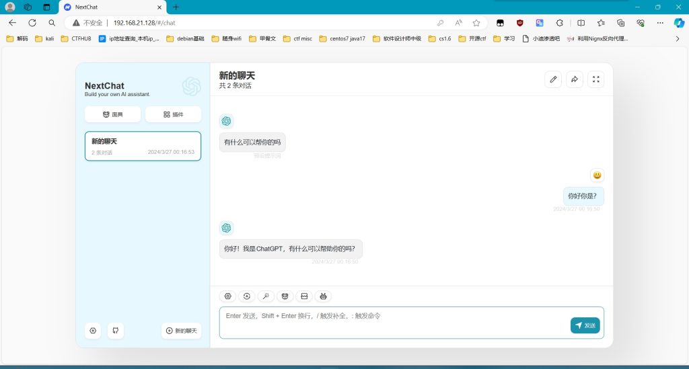
Task: Toggle fullscreen chat window icon
Action: [x=595, y=79]
